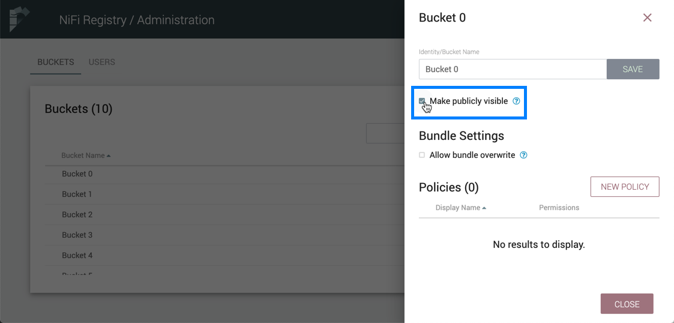Toggle Make publicly visible checkbox

[x=422, y=101]
